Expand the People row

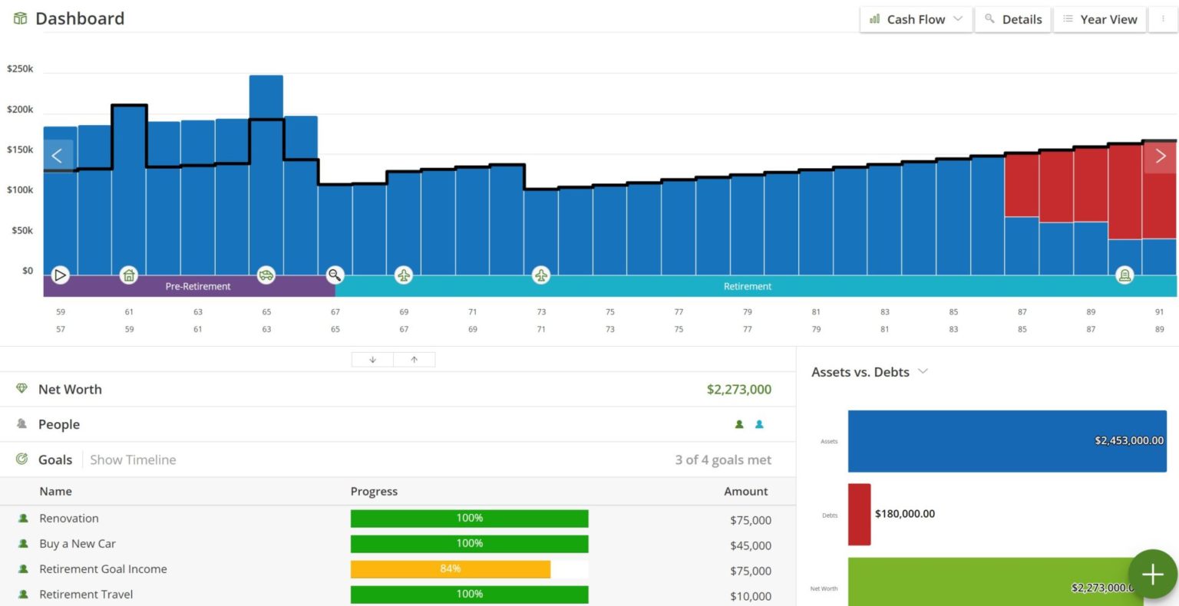398,424
